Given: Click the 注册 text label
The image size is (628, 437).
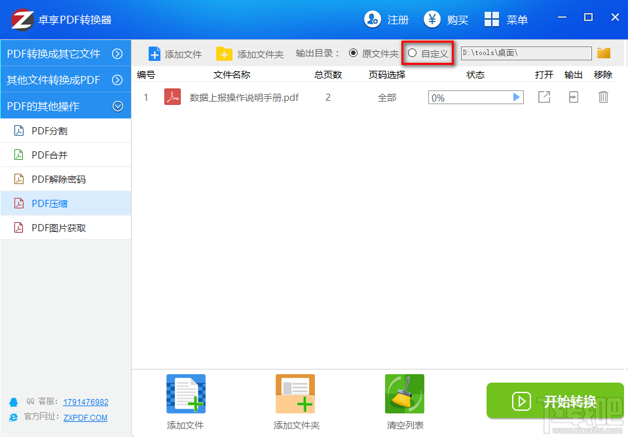Looking at the screenshot, I should click(397, 20).
